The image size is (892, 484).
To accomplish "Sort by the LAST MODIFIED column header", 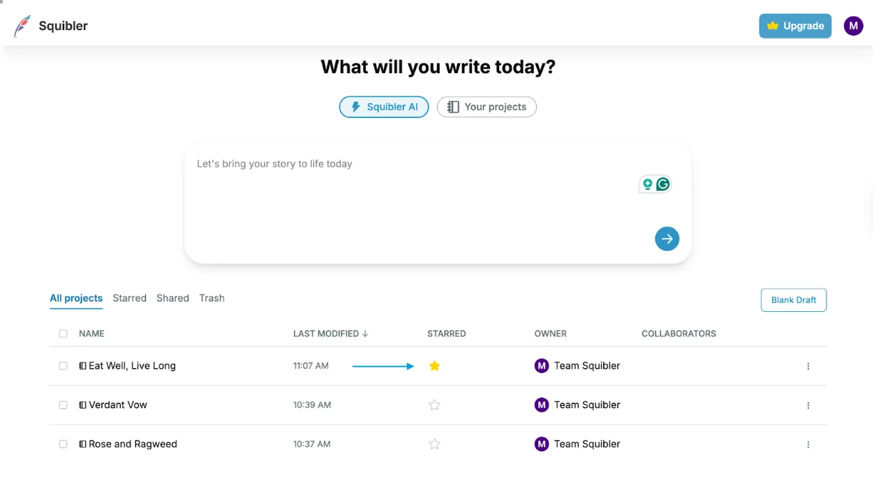I will tap(330, 333).
